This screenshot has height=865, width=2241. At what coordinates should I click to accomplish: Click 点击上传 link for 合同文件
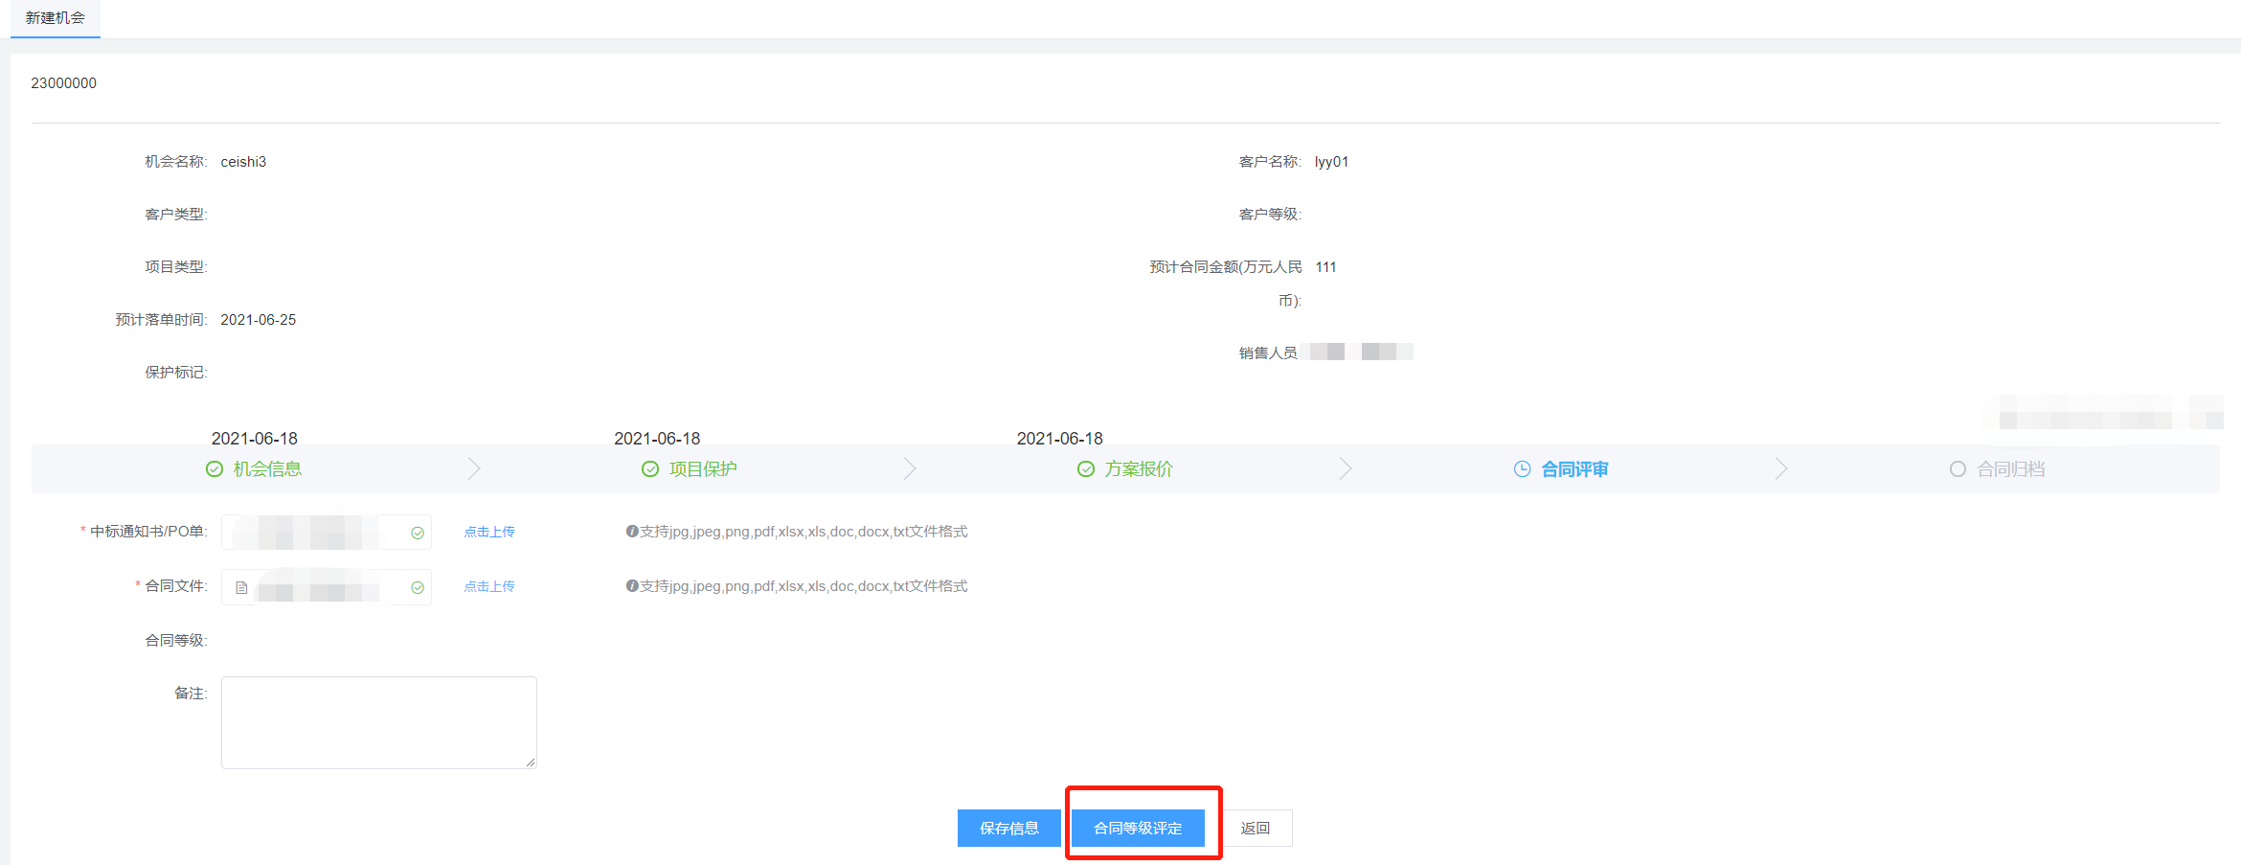click(489, 586)
